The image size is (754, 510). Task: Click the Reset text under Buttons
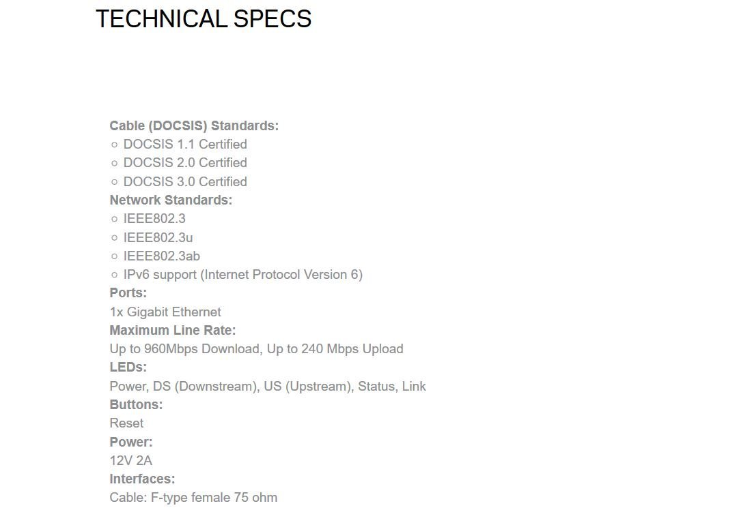126,423
